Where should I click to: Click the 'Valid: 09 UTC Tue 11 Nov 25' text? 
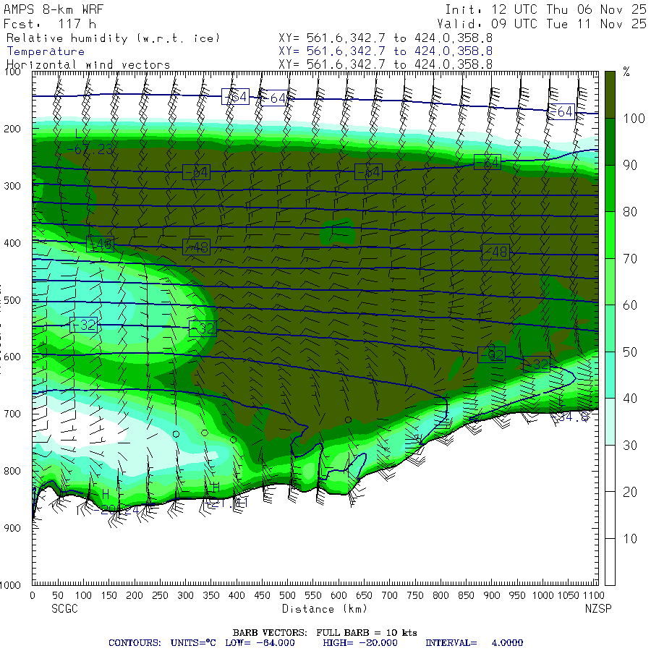click(541, 24)
